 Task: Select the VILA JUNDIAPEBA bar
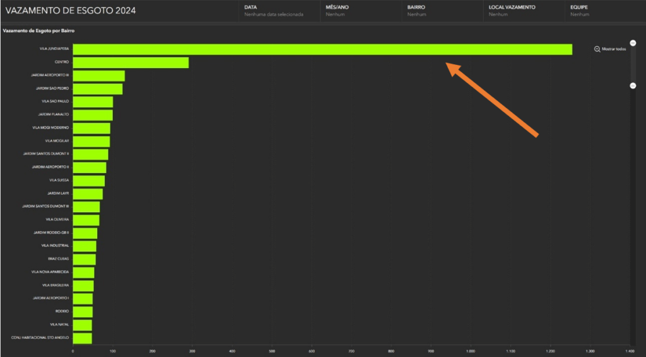pos(322,49)
